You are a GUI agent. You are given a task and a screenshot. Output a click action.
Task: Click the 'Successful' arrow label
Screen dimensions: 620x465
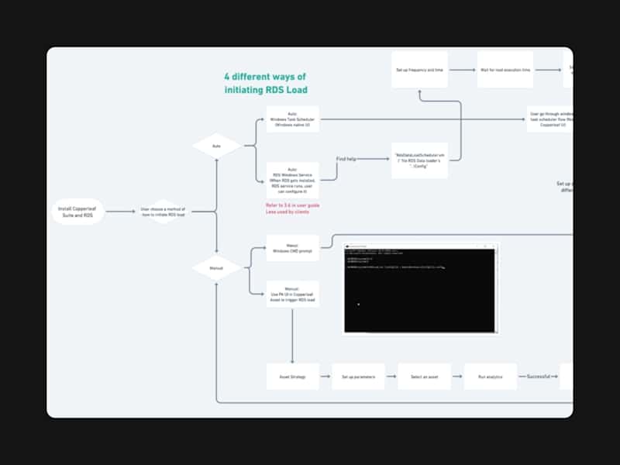(x=538, y=377)
